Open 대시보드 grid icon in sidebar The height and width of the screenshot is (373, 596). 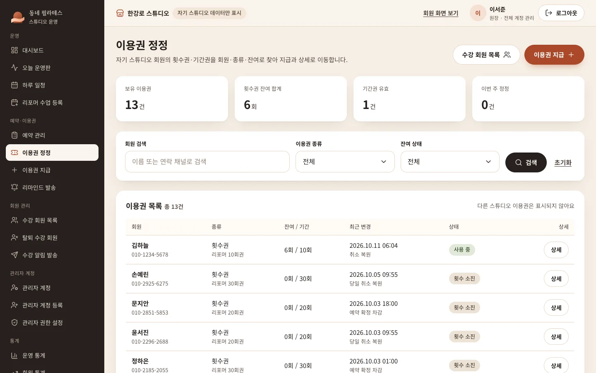[14, 50]
